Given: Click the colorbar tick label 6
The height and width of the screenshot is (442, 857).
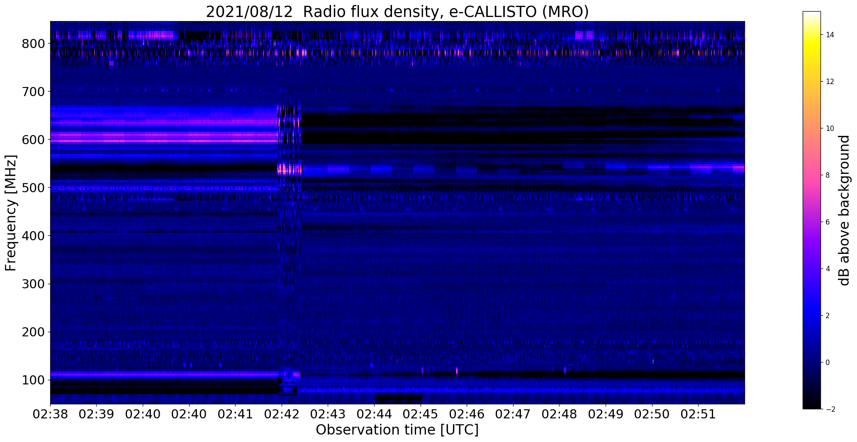Looking at the screenshot, I should (828, 222).
